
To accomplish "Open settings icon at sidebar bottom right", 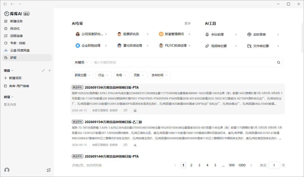I will pos(49,170).
